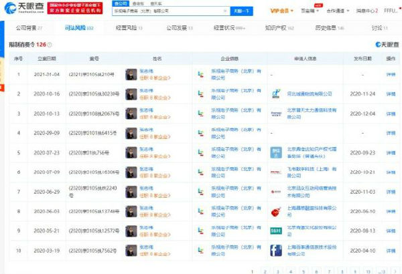The image size is (402, 274).
Task: Expand 任职企业 in the 2020-06-03 row
Action: coord(155,215)
